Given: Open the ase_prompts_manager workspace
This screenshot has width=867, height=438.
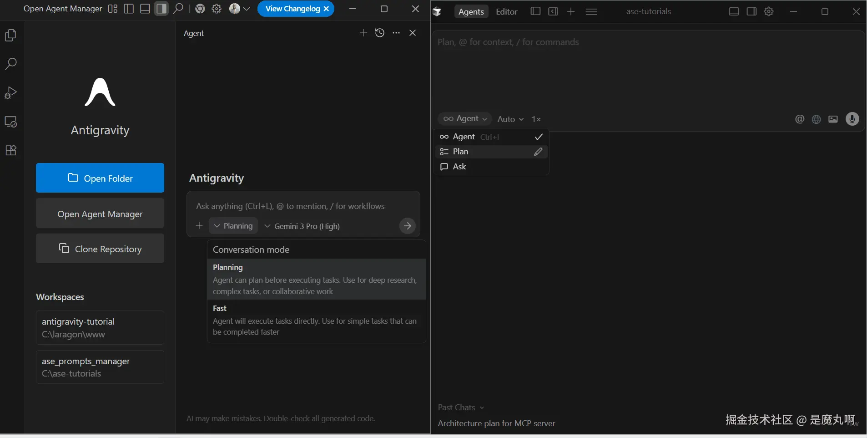Looking at the screenshot, I should (x=100, y=367).
